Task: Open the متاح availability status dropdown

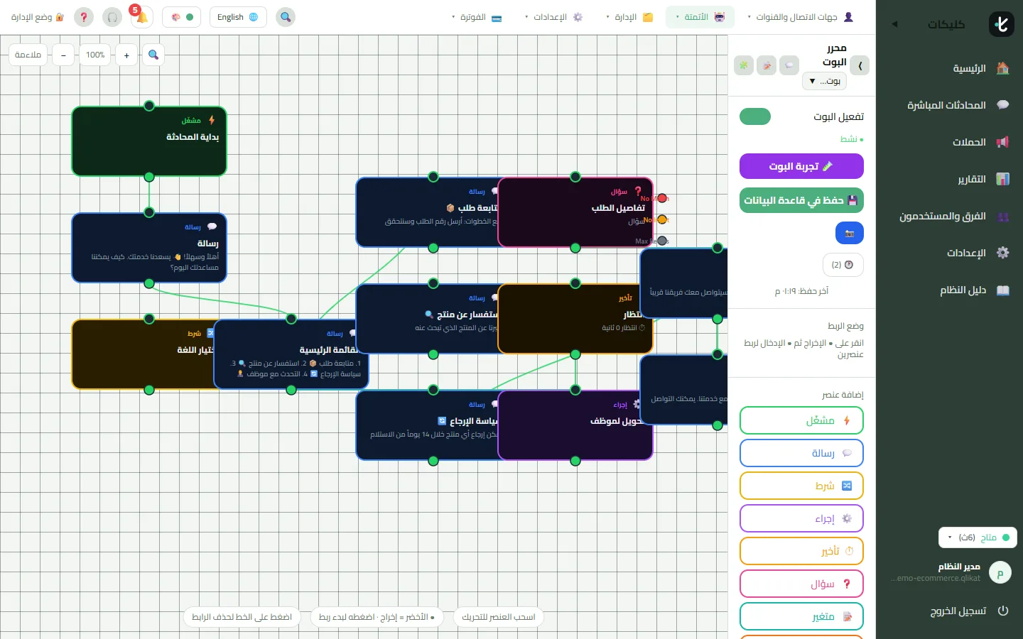Action: click(978, 537)
